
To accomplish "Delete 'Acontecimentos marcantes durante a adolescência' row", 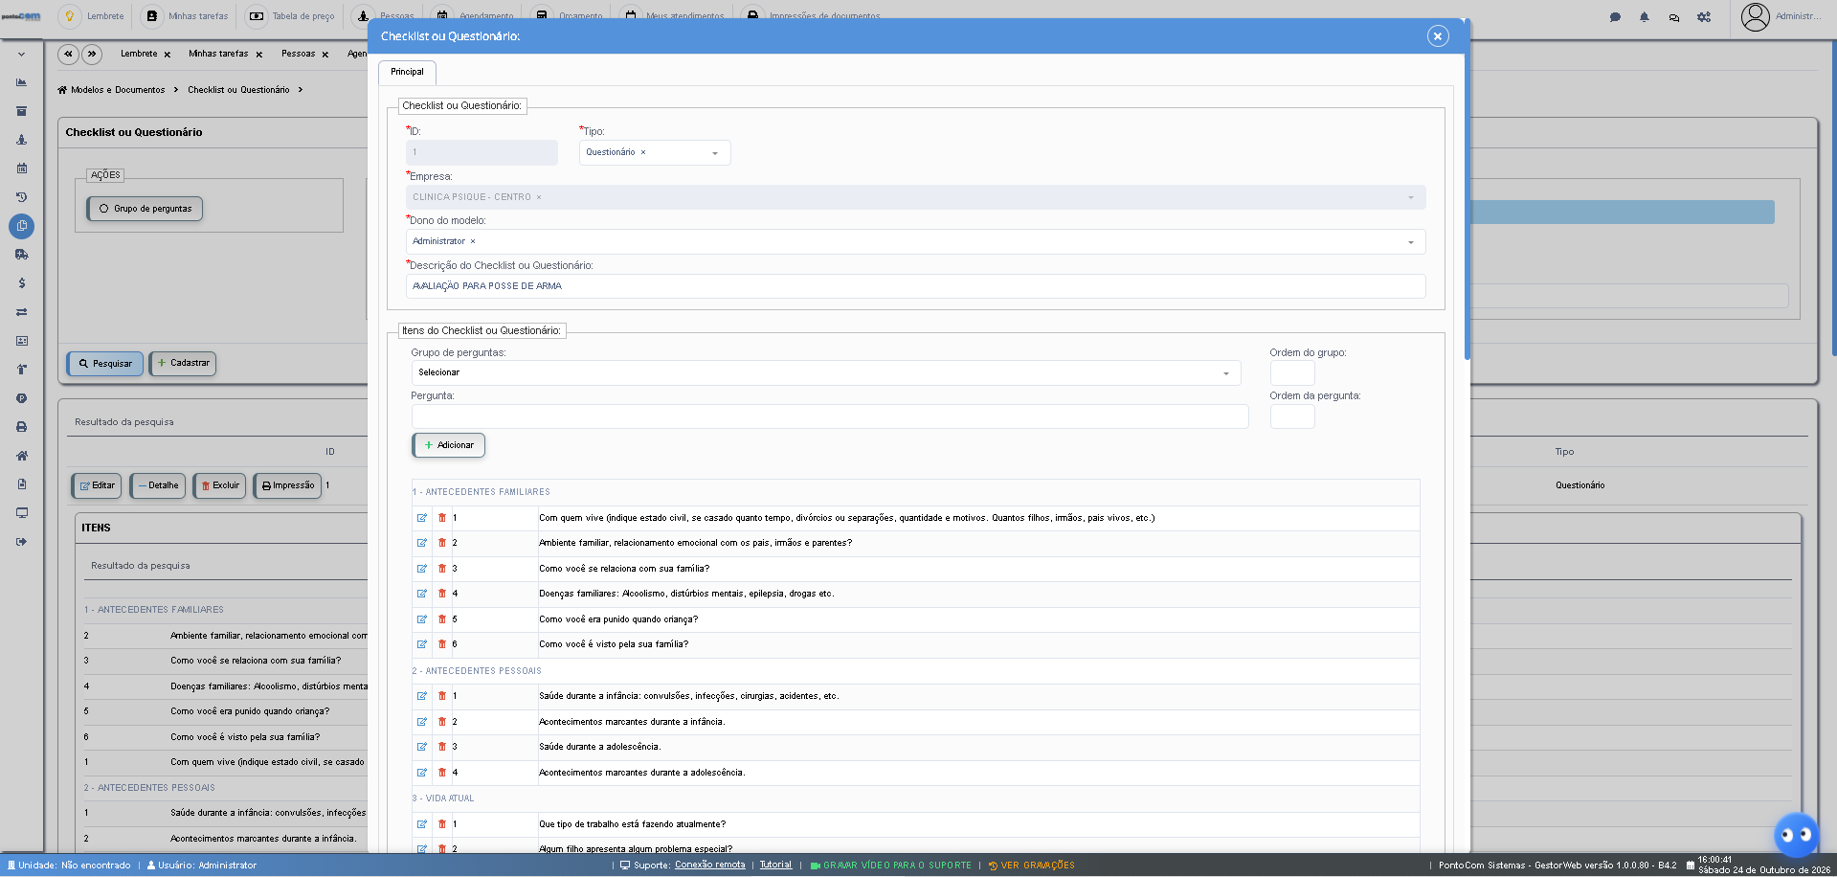I will (x=442, y=773).
